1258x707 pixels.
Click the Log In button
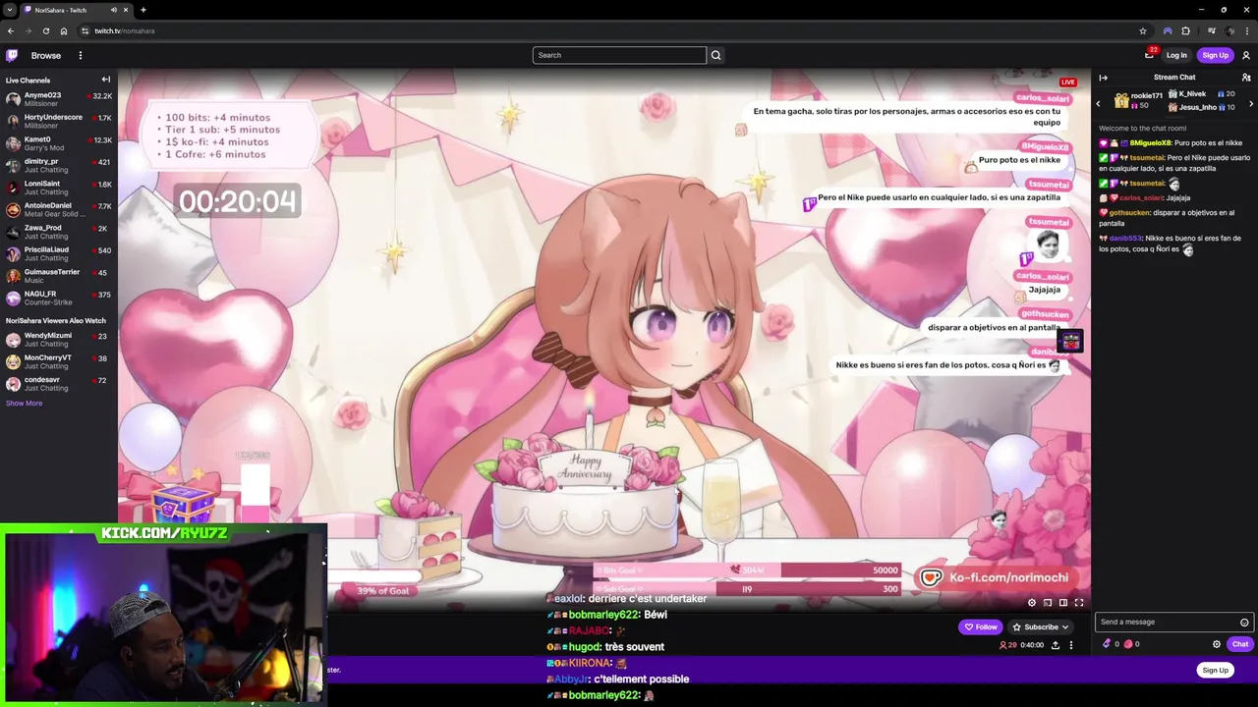coord(1176,55)
